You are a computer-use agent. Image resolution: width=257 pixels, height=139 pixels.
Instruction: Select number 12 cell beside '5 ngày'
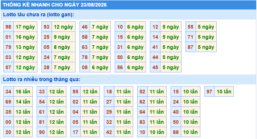(x=155, y=27)
